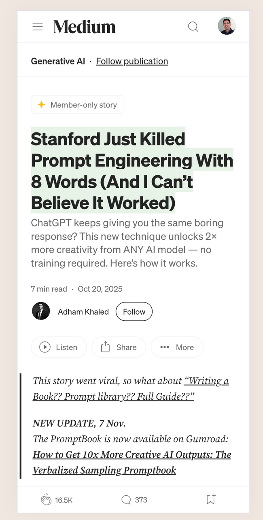Open the user profile avatar menu
This screenshot has height=520, width=263.
pos(227,26)
